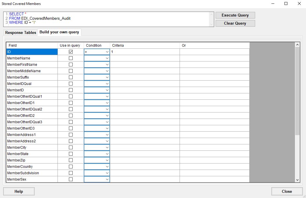Click the grid scrollbar up arrow
Image resolution: width=306 pixels, height=198 pixels.
pos(297,45)
